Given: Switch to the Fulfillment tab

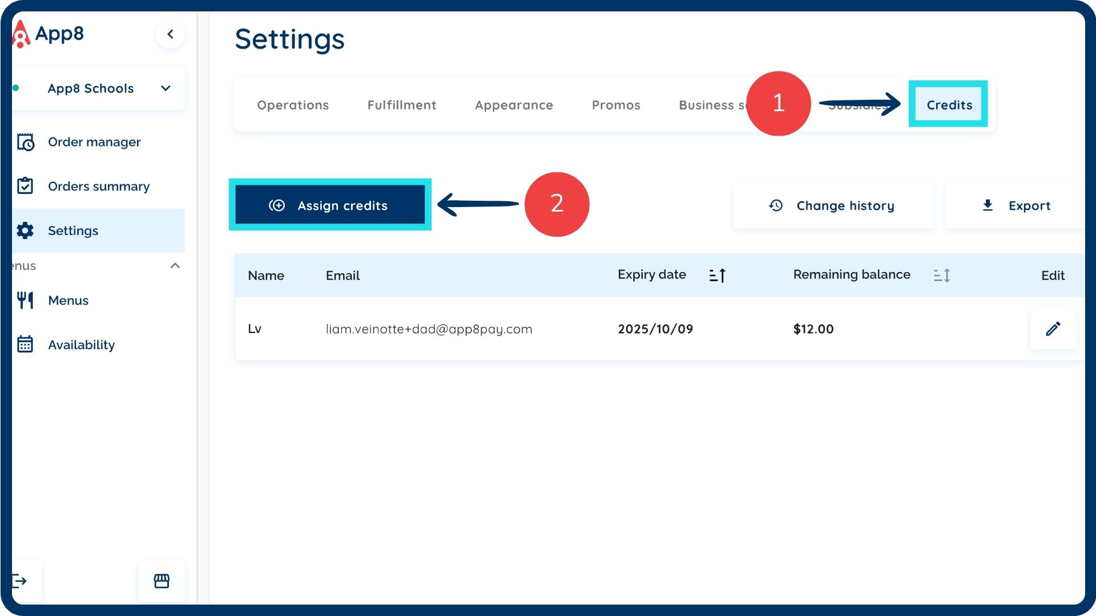Looking at the screenshot, I should point(402,105).
